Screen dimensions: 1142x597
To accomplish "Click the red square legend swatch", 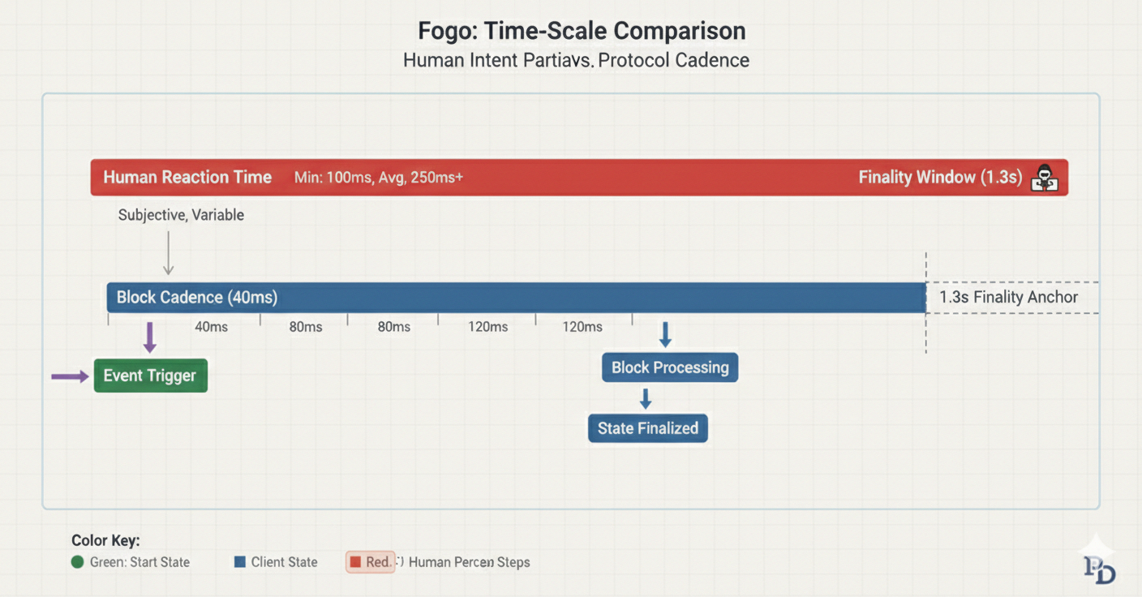I will pyautogui.click(x=355, y=562).
